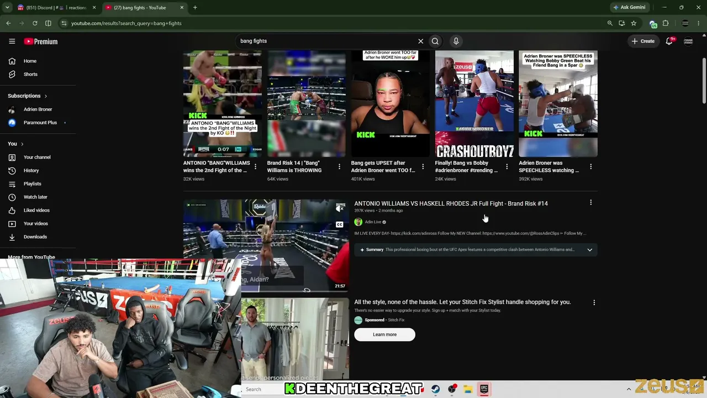Open Your videos icon in sidebar
This screenshot has height=398, width=707.
coord(12,223)
